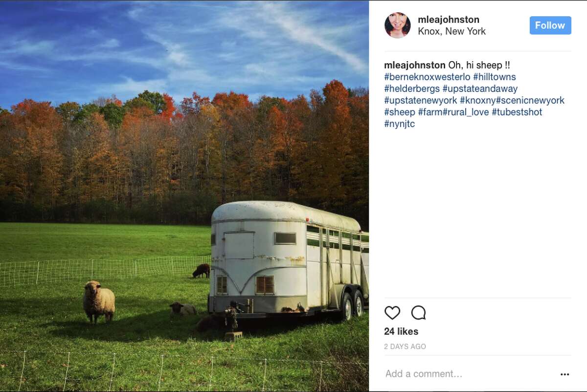This screenshot has width=587, height=392.
Task: Open the mleajohnston username in caption
Action: 415,65
